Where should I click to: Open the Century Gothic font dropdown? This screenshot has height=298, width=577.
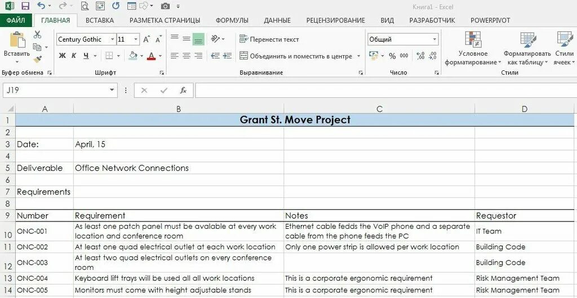[x=112, y=39]
